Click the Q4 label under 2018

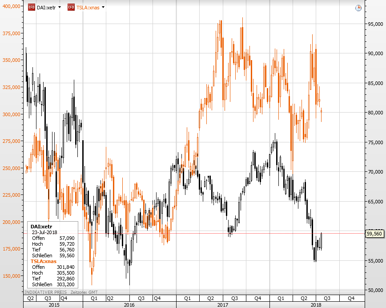(x=351, y=298)
